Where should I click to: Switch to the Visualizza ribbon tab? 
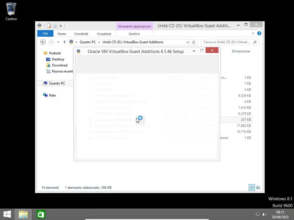point(104,34)
